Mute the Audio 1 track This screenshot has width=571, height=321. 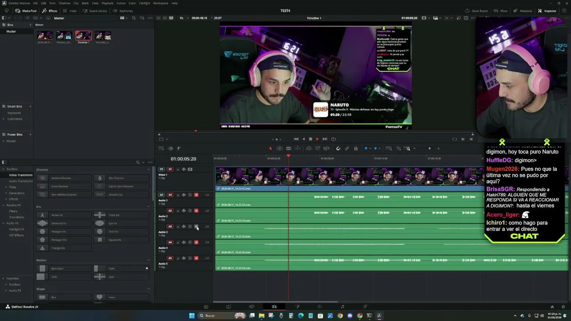196,195
